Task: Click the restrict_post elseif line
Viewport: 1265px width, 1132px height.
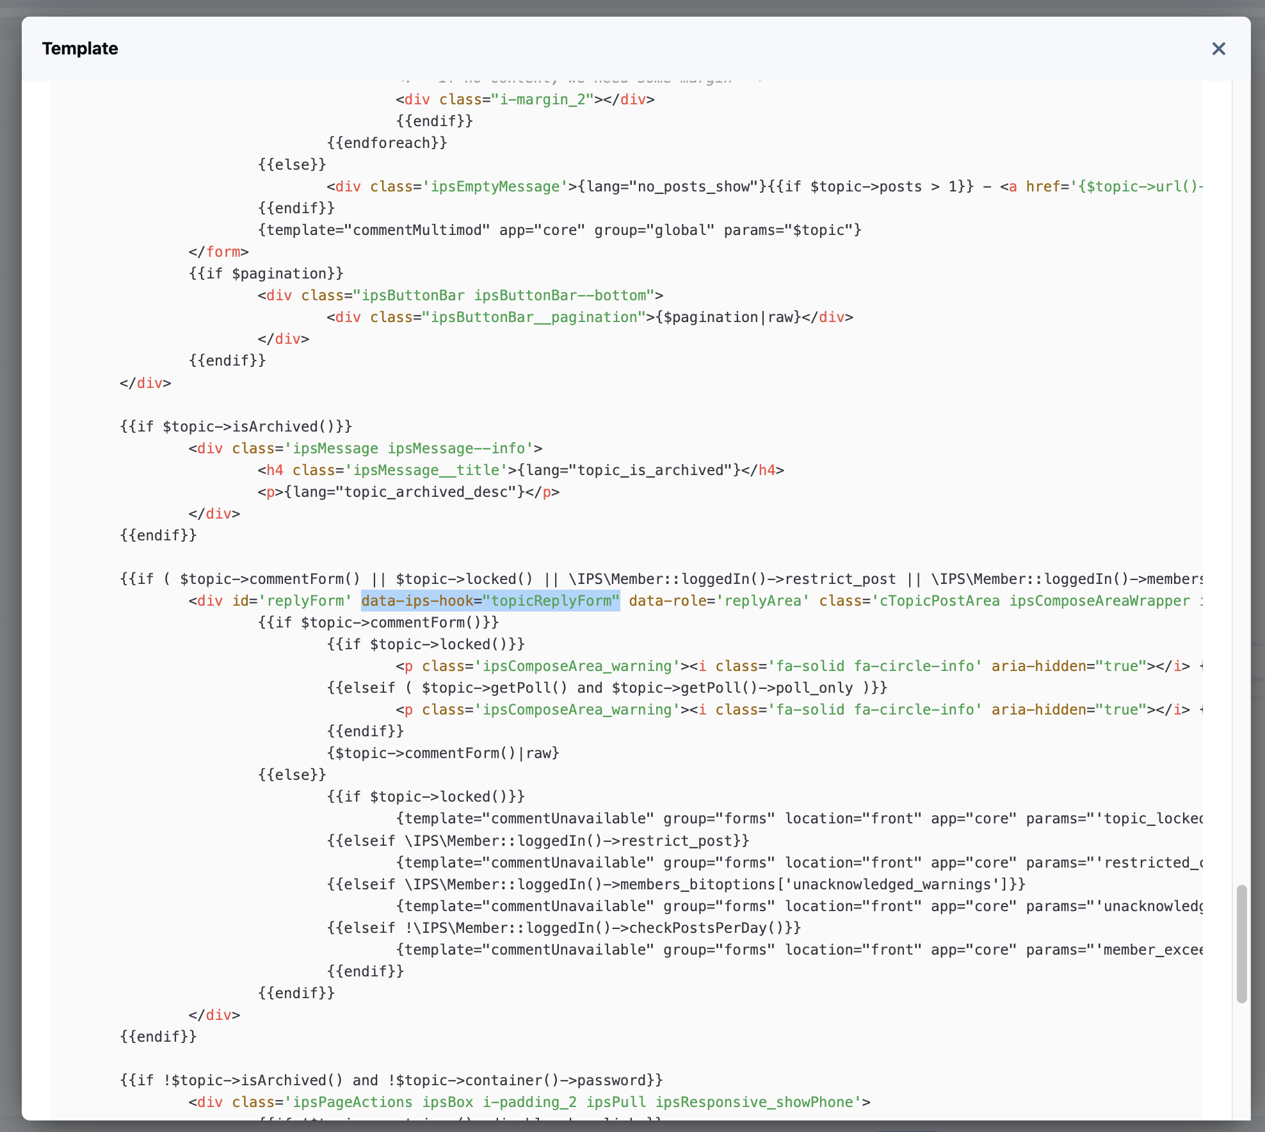Action: (538, 841)
